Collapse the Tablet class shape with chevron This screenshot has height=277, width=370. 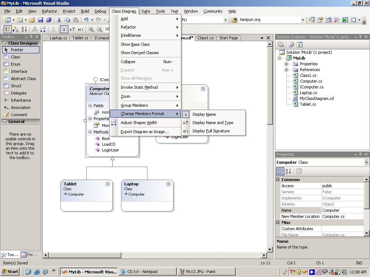pyautogui.click(x=108, y=184)
